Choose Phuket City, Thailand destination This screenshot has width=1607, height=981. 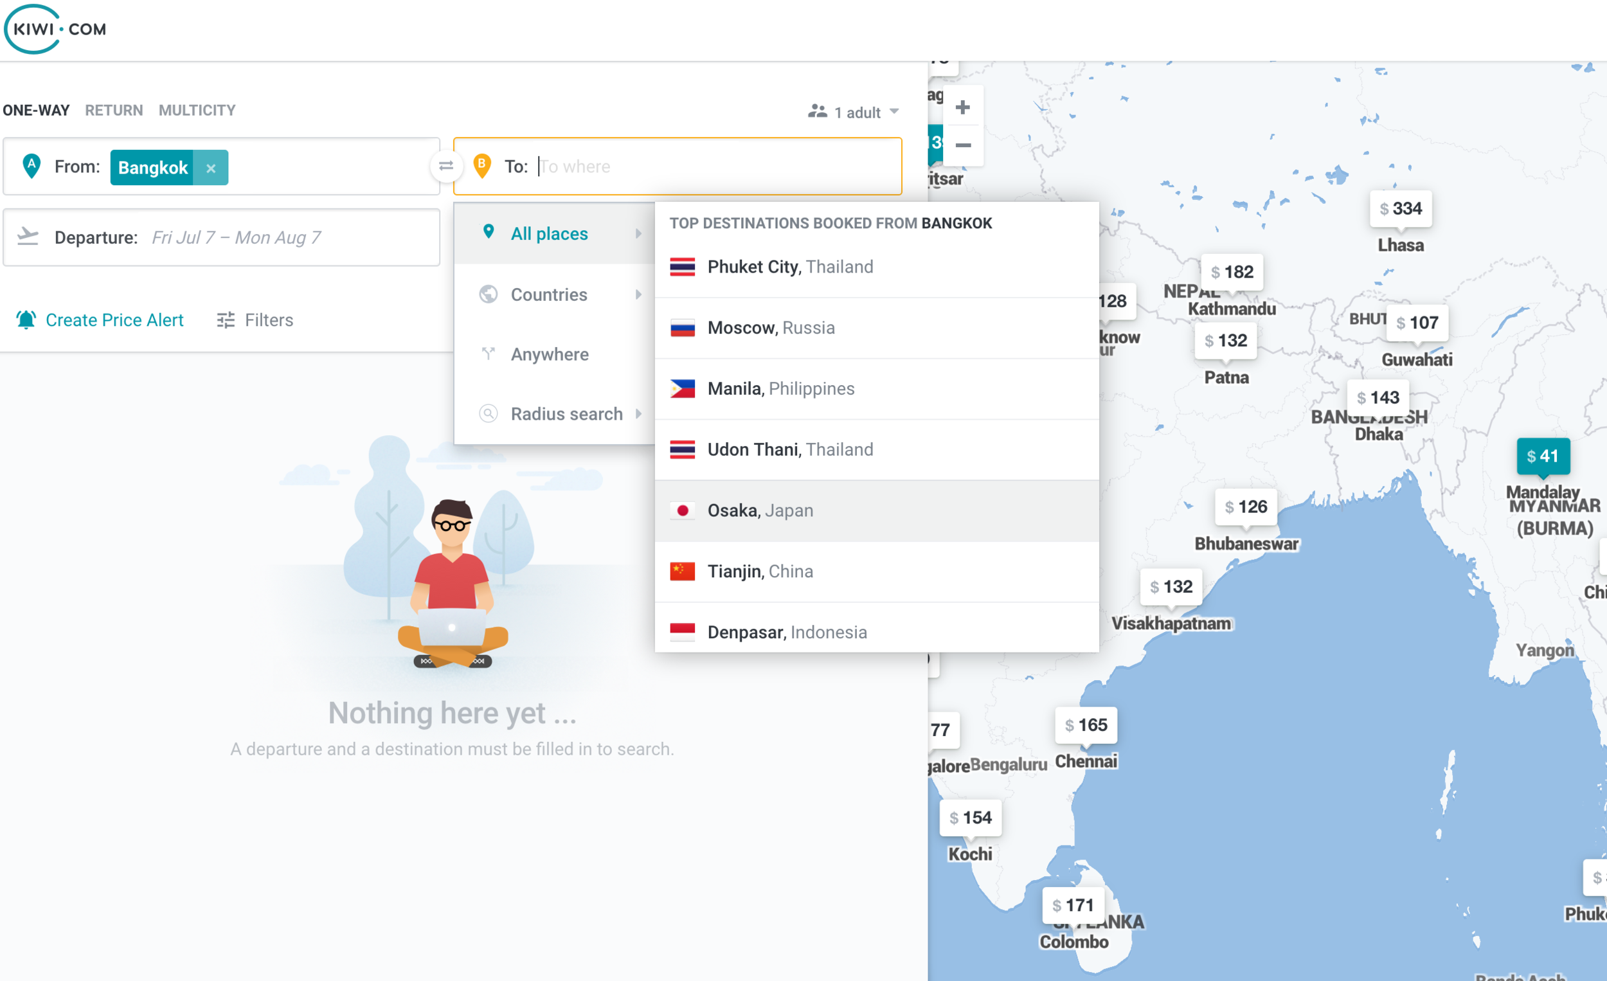[x=877, y=267]
